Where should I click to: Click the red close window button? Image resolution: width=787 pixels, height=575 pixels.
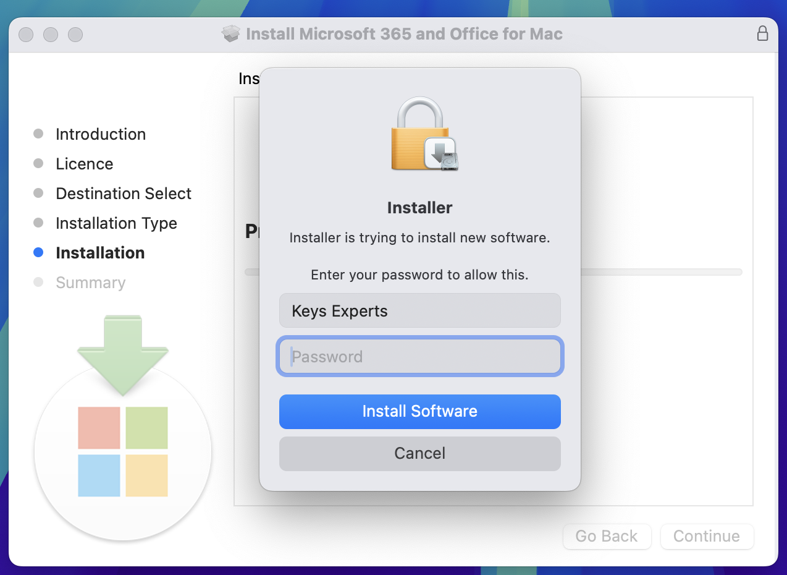[x=26, y=34]
